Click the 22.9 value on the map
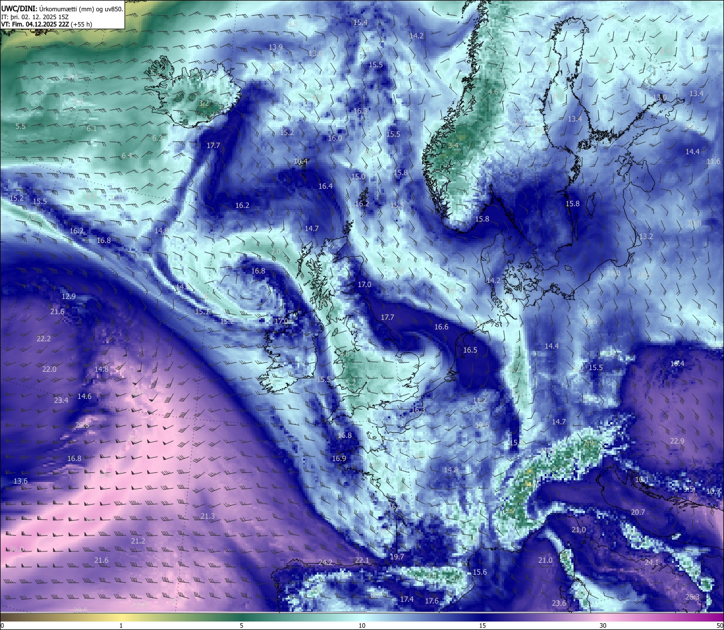The height and width of the screenshot is (630, 724). pyautogui.click(x=677, y=441)
